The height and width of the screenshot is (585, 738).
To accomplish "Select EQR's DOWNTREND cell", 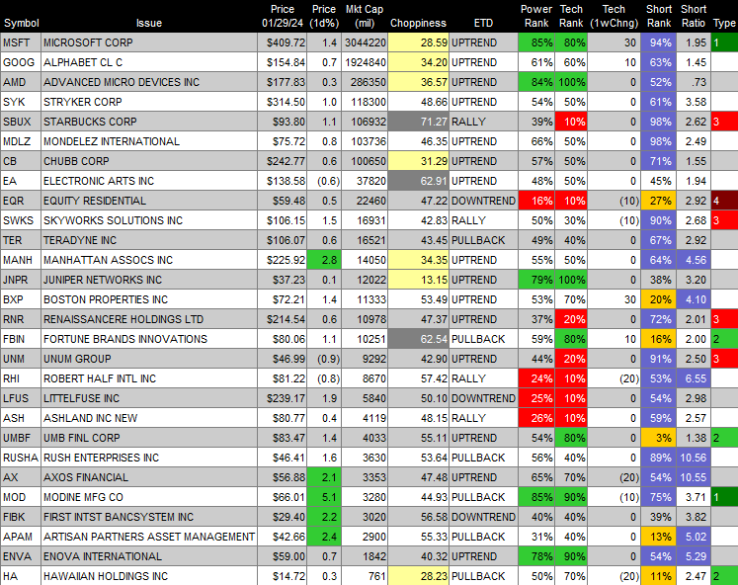I will (x=483, y=201).
